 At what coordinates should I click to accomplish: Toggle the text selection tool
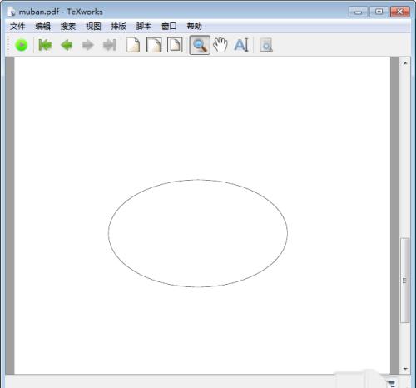point(241,45)
